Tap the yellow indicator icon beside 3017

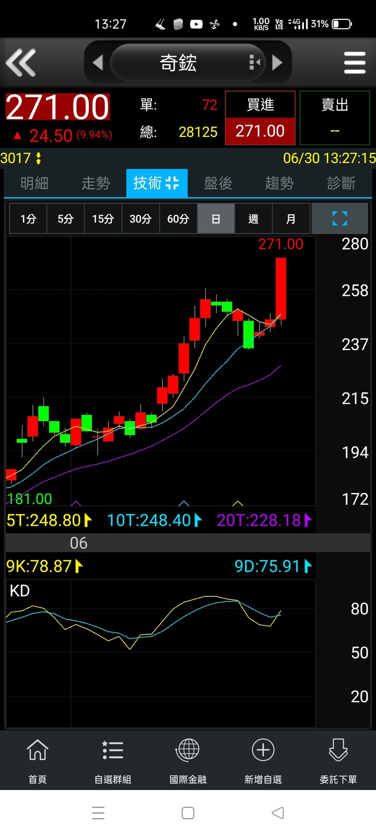(x=38, y=158)
